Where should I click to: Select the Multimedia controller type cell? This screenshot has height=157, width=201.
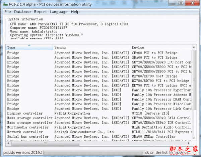pyautogui.click(x=28, y=127)
